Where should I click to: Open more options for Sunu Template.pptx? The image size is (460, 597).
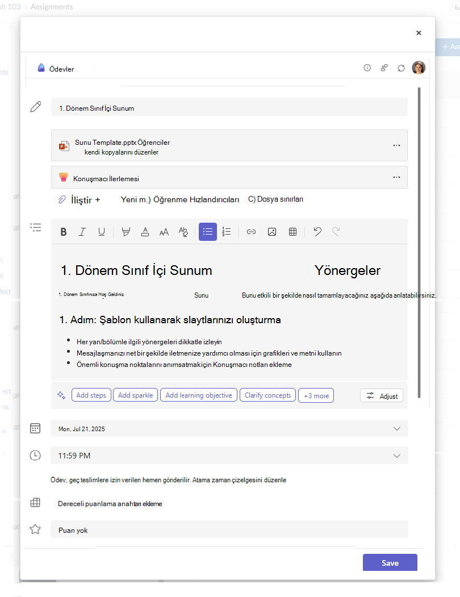[x=396, y=145]
